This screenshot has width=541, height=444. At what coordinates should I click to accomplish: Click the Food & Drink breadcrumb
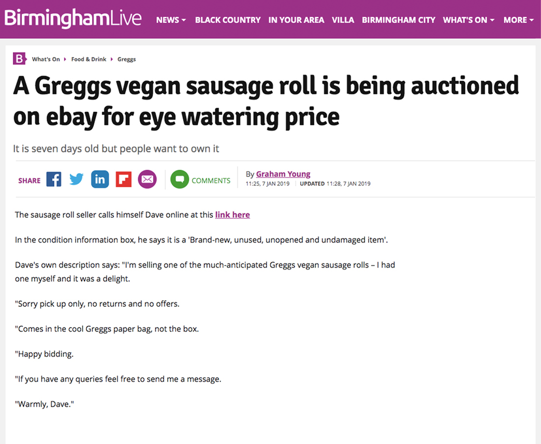(x=89, y=60)
